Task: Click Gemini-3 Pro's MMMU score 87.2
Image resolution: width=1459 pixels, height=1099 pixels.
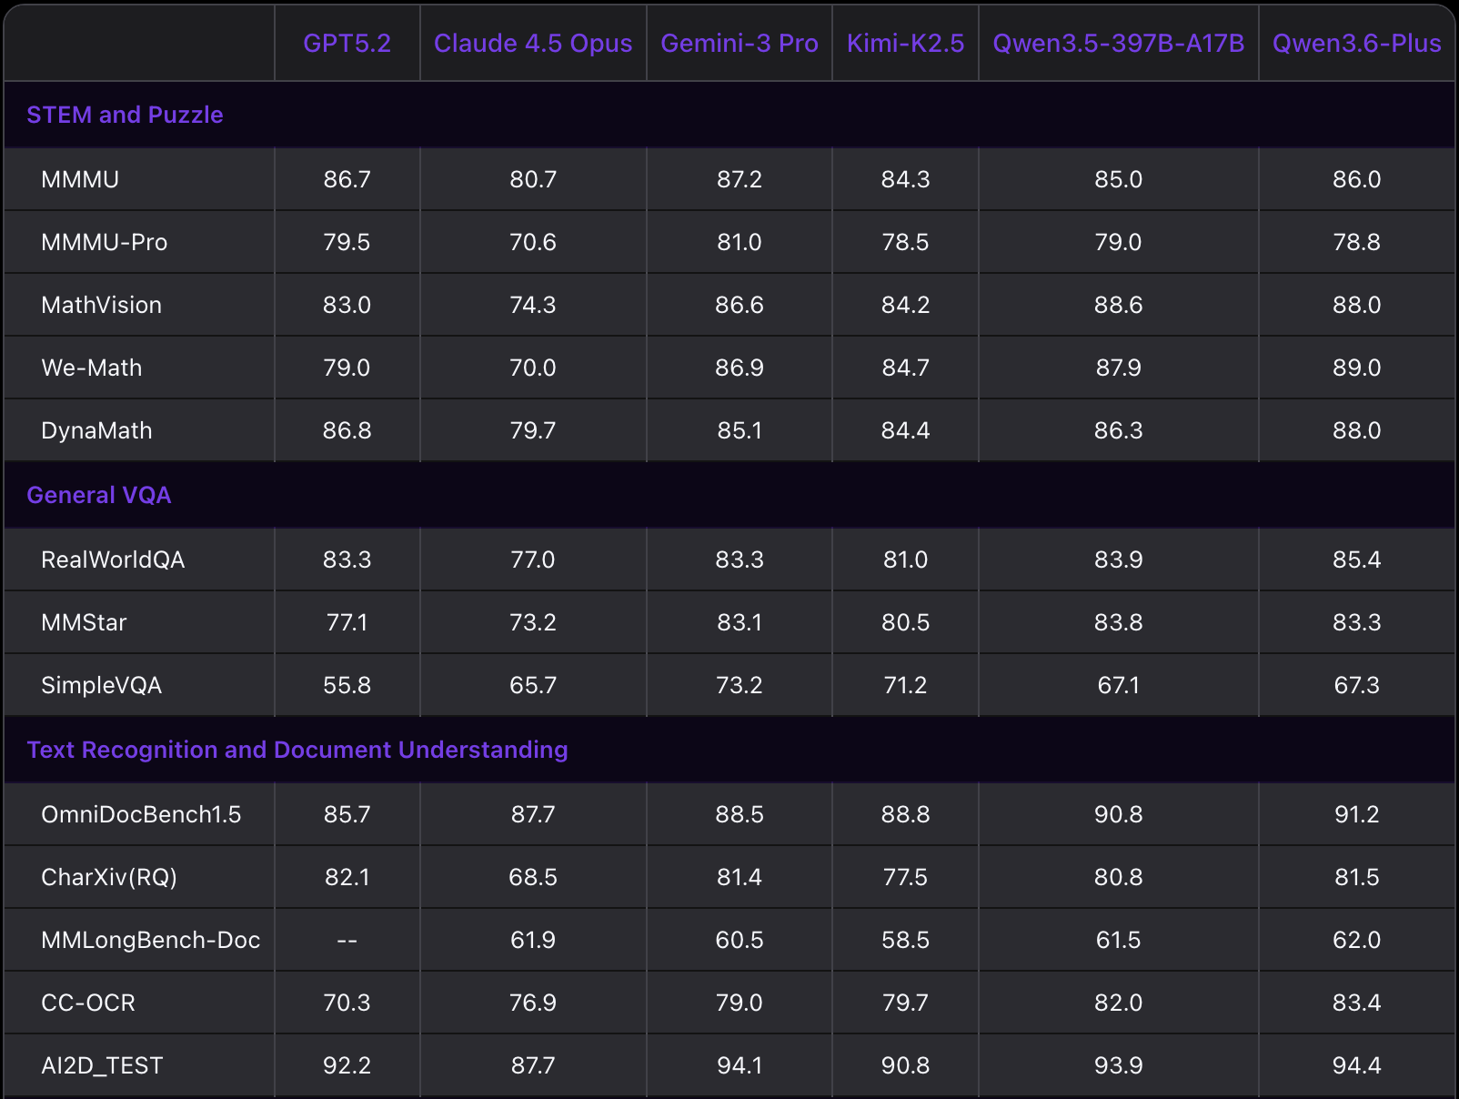Action: pyautogui.click(x=740, y=179)
